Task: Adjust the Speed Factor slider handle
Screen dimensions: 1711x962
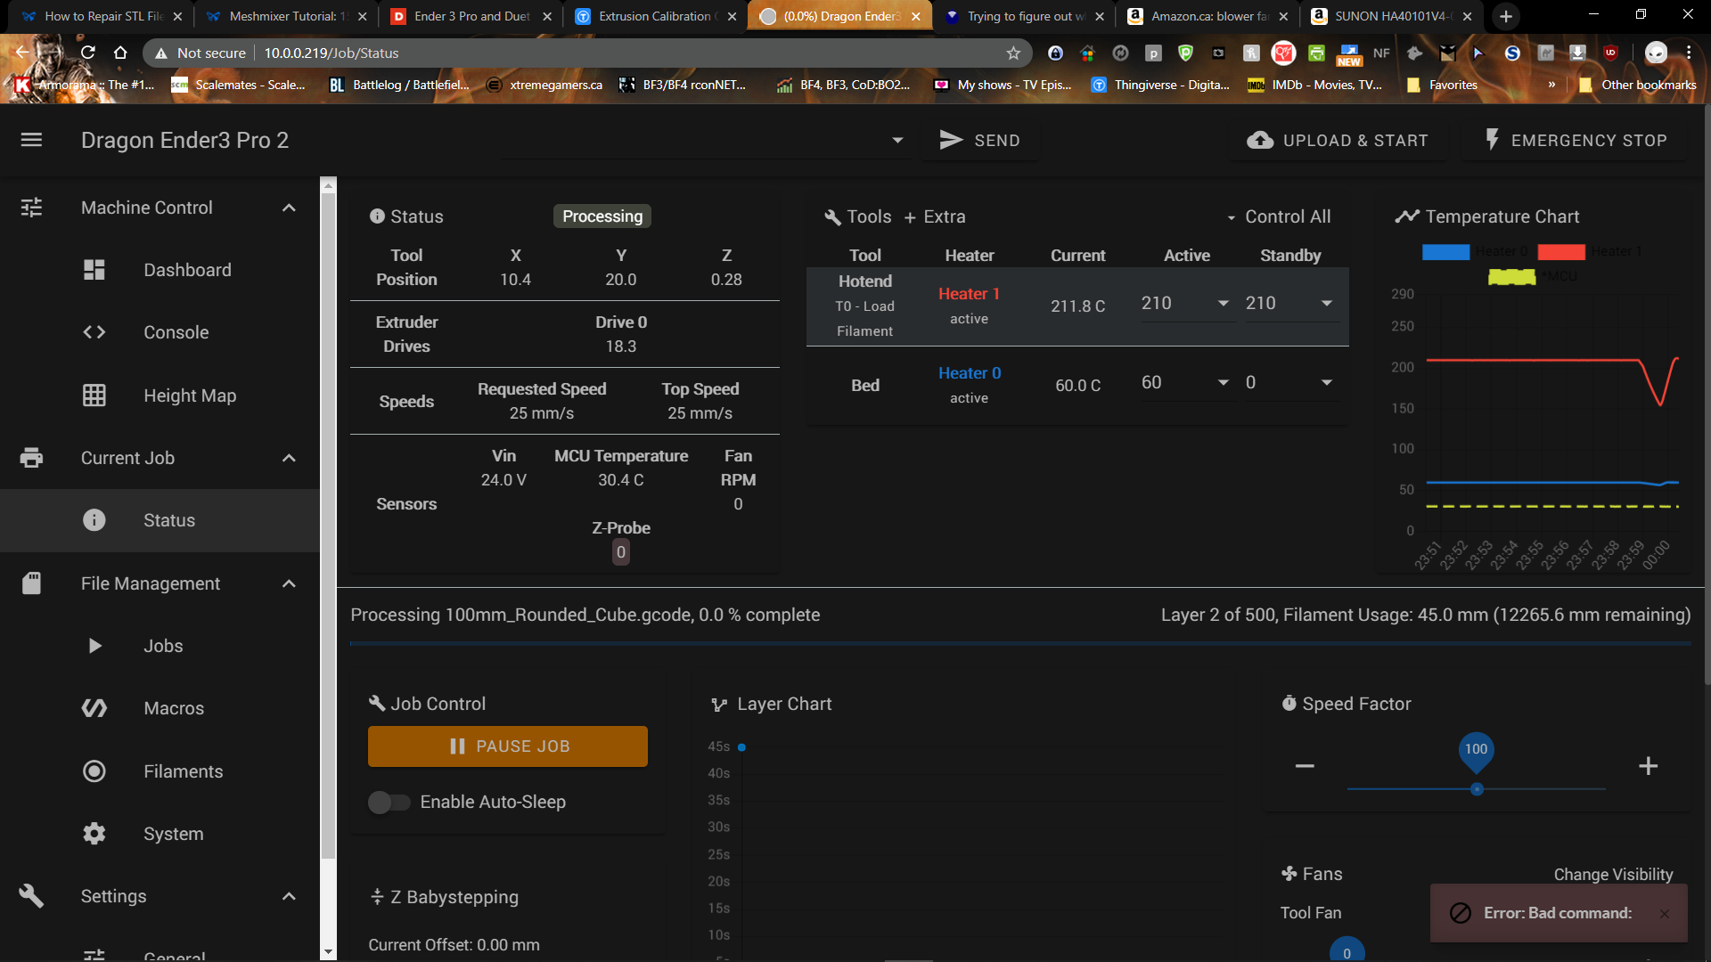Action: 1477,789
